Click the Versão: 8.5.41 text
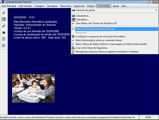 [22, 28]
